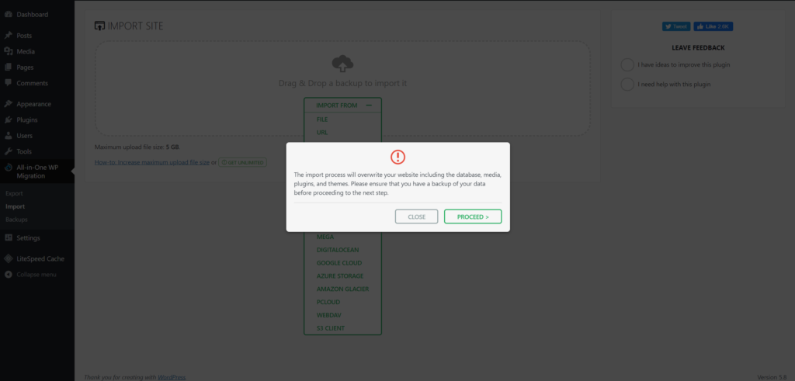
Task: Collapse the IMPORT FROM dropdown
Action: click(342, 106)
